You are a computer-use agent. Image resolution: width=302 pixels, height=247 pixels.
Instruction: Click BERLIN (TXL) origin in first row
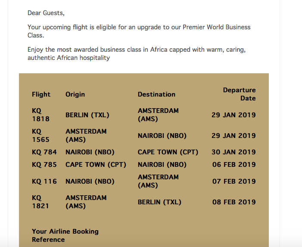(87, 115)
